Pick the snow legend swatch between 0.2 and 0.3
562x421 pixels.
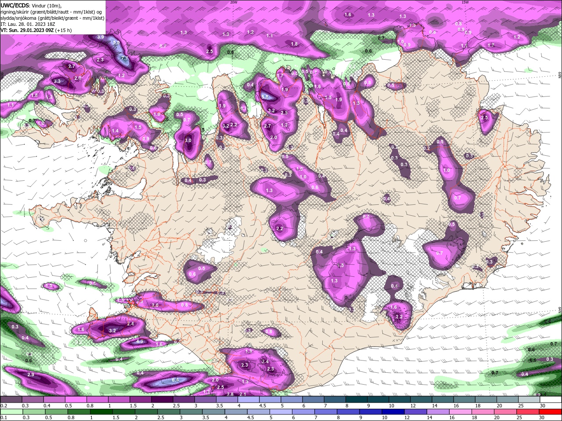(12, 400)
